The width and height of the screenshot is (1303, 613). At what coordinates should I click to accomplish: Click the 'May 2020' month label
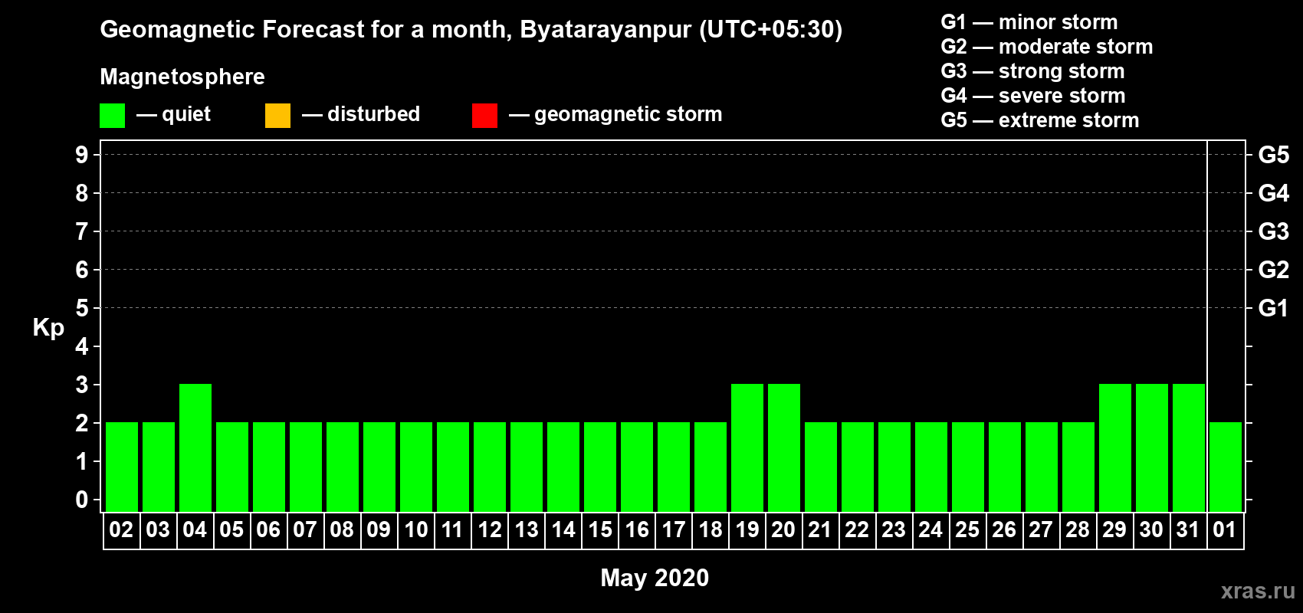655,578
